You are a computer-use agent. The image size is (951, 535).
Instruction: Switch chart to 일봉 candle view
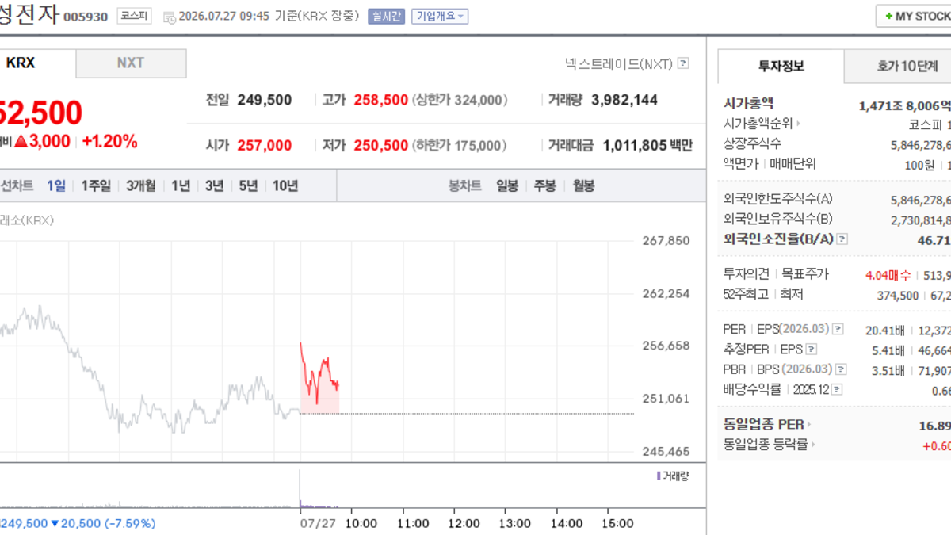(x=507, y=186)
